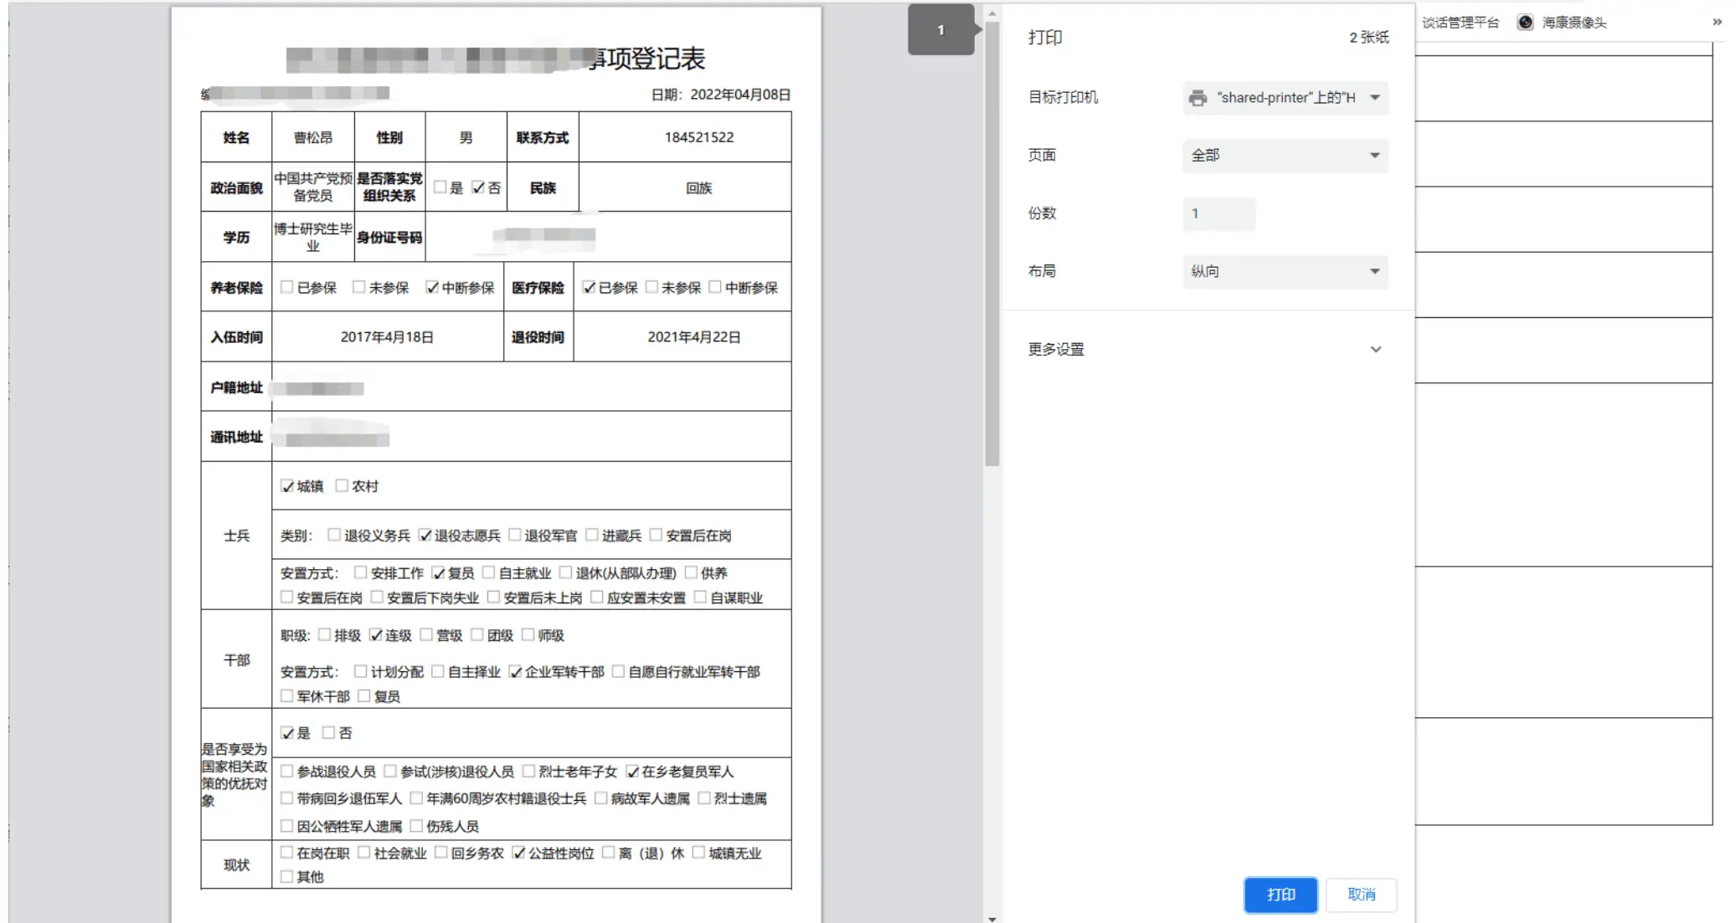Select page thumbnail 1 in preview

click(x=940, y=29)
